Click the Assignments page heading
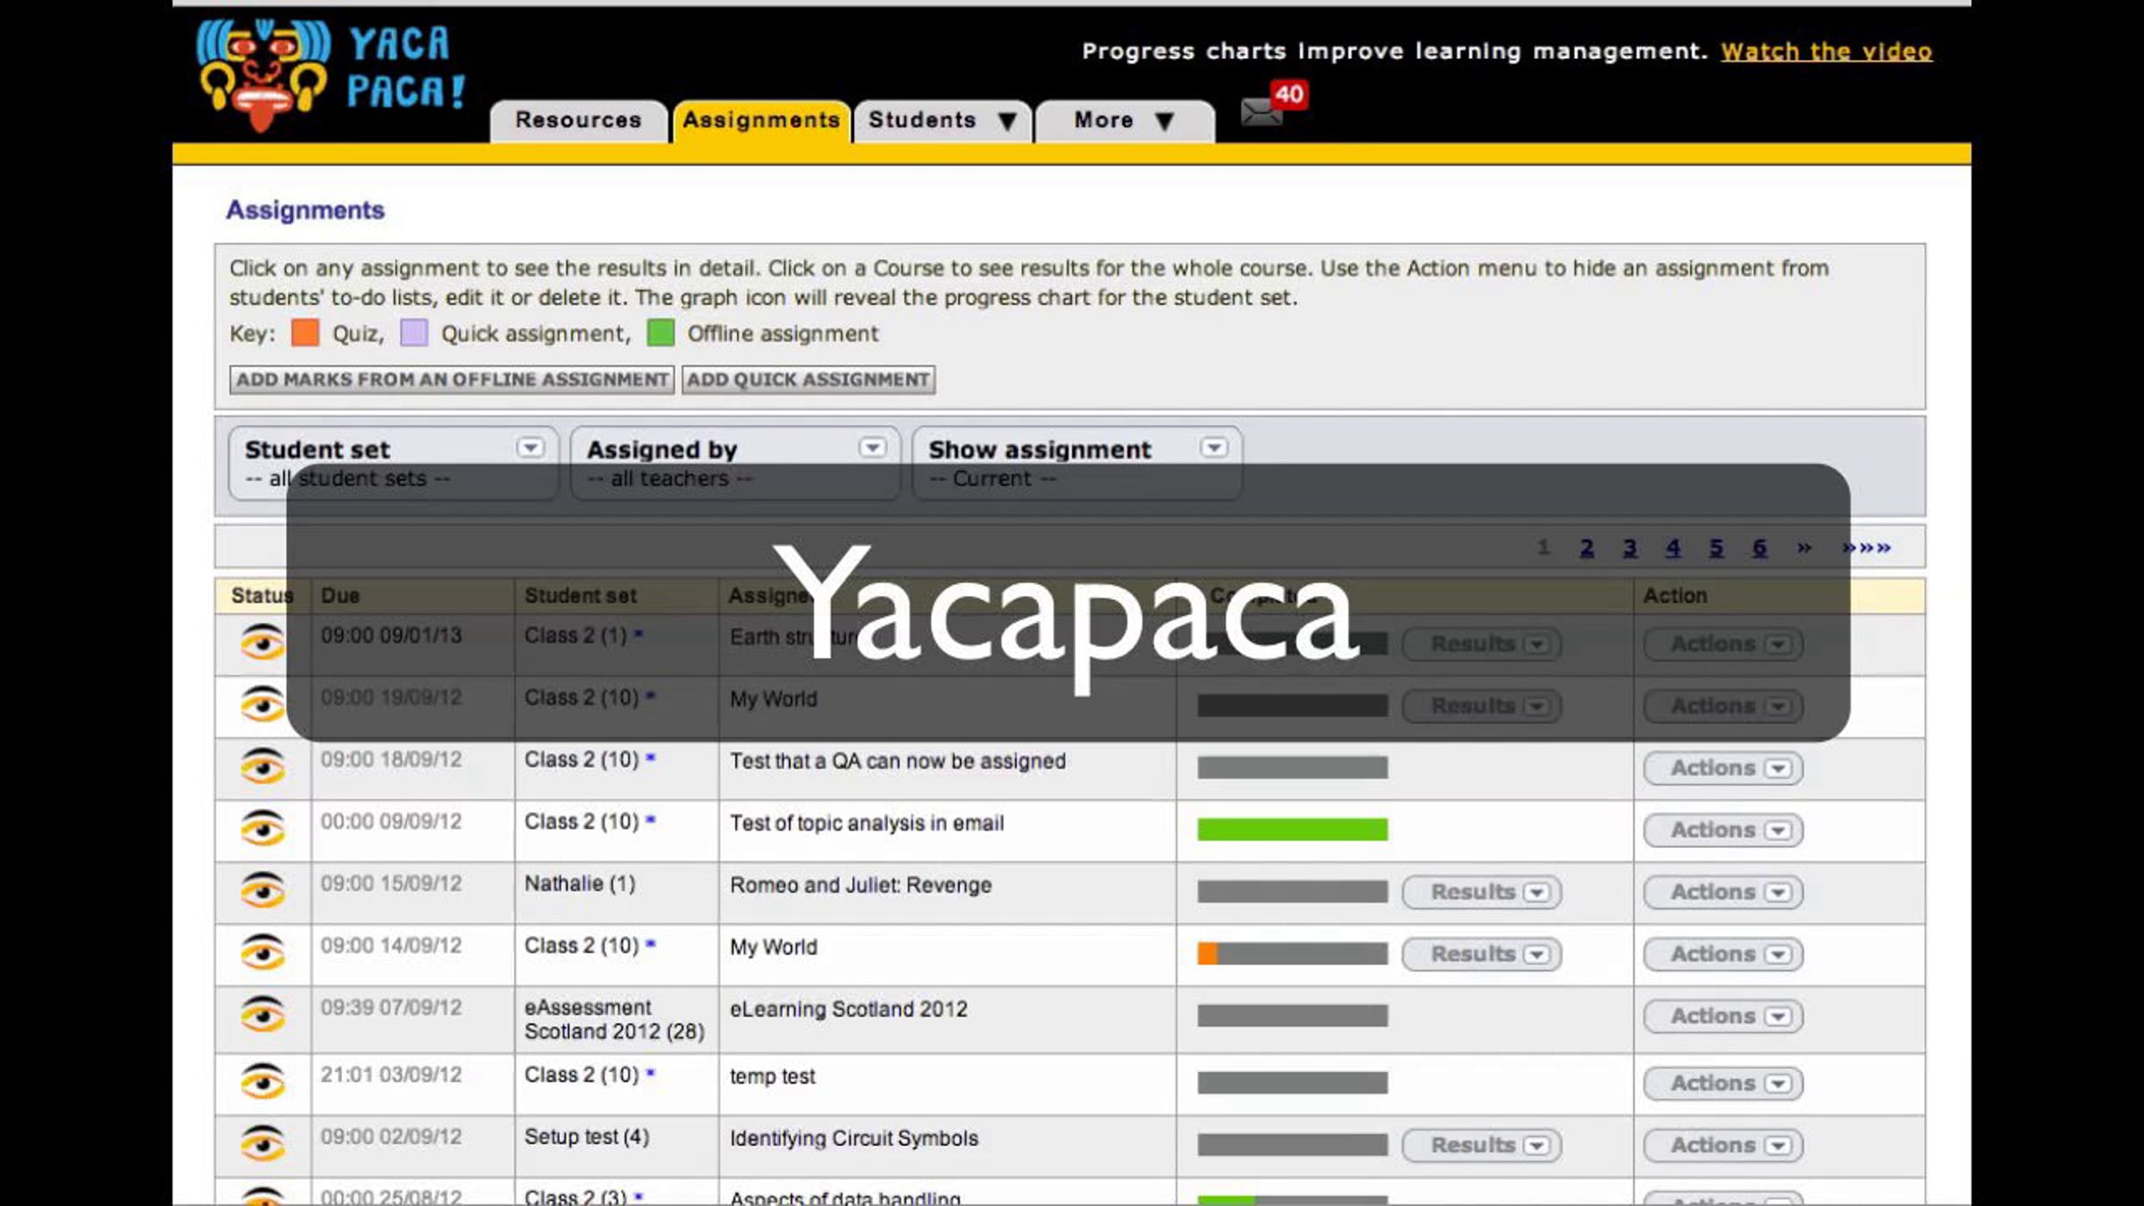The height and width of the screenshot is (1206, 2144). [x=306, y=211]
